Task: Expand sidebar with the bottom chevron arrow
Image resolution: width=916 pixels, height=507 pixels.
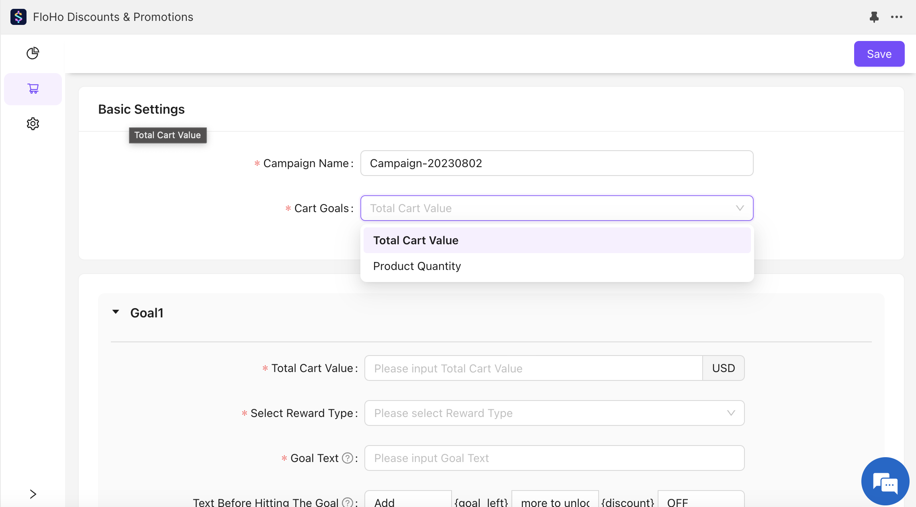Action: click(33, 494)
